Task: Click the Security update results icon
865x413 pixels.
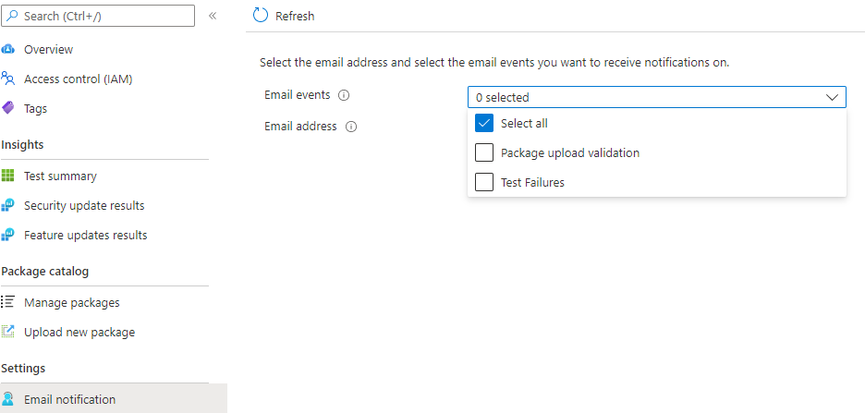Action: pyautogui.click(x=8, y=205)
